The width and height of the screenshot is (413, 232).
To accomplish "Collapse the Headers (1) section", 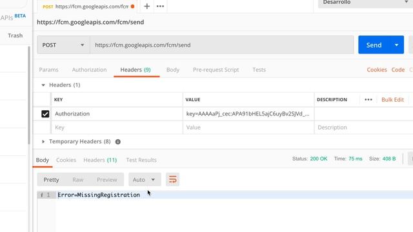I will [x=43, y=85].
